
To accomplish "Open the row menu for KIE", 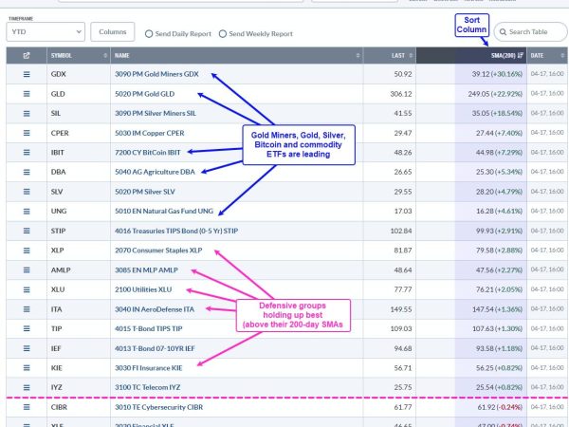I will point(27,368).
